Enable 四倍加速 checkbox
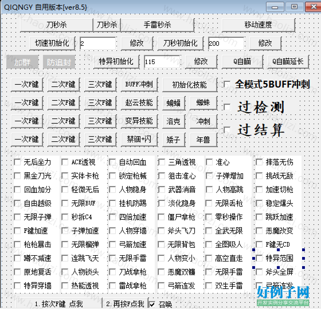This screenshot has width=321, height=309. (x=112, y=217)
